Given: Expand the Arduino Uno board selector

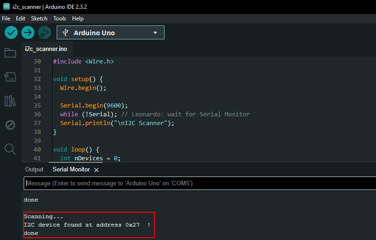Looking at the screenshot, I should coord(110,32).
